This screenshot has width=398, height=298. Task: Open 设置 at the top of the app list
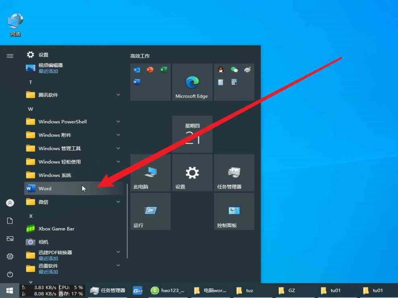[x=73, y=55]
